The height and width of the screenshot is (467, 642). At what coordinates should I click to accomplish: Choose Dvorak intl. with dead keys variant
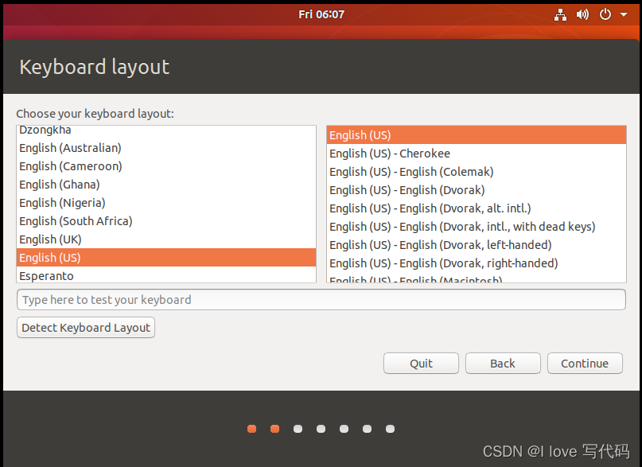477,226
